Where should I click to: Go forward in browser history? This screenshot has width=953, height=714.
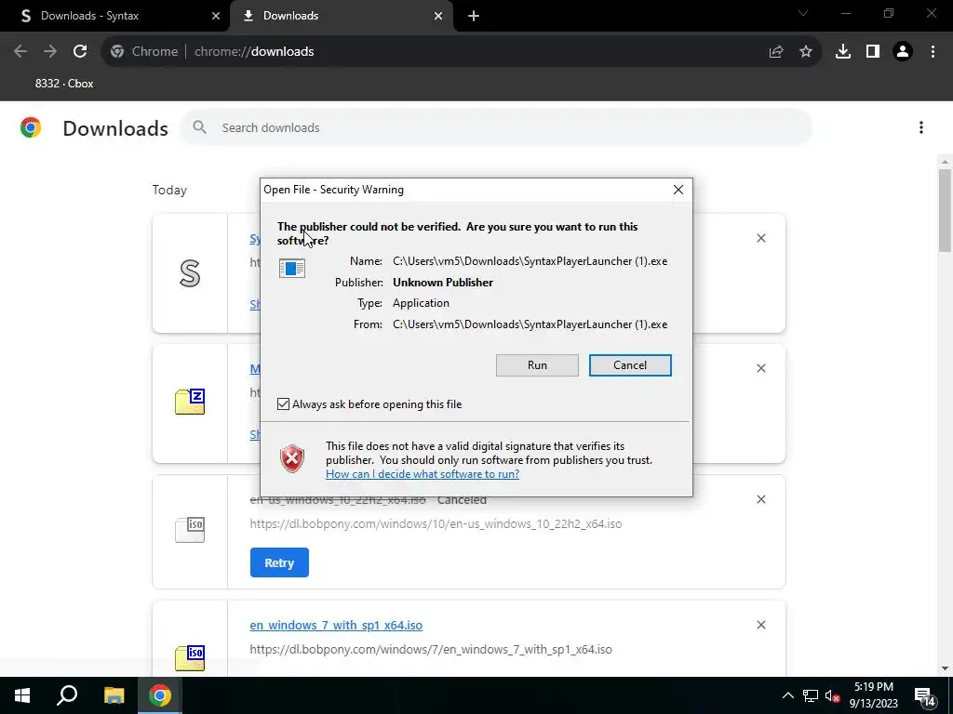pyautogui.click(x=50, y=52)
